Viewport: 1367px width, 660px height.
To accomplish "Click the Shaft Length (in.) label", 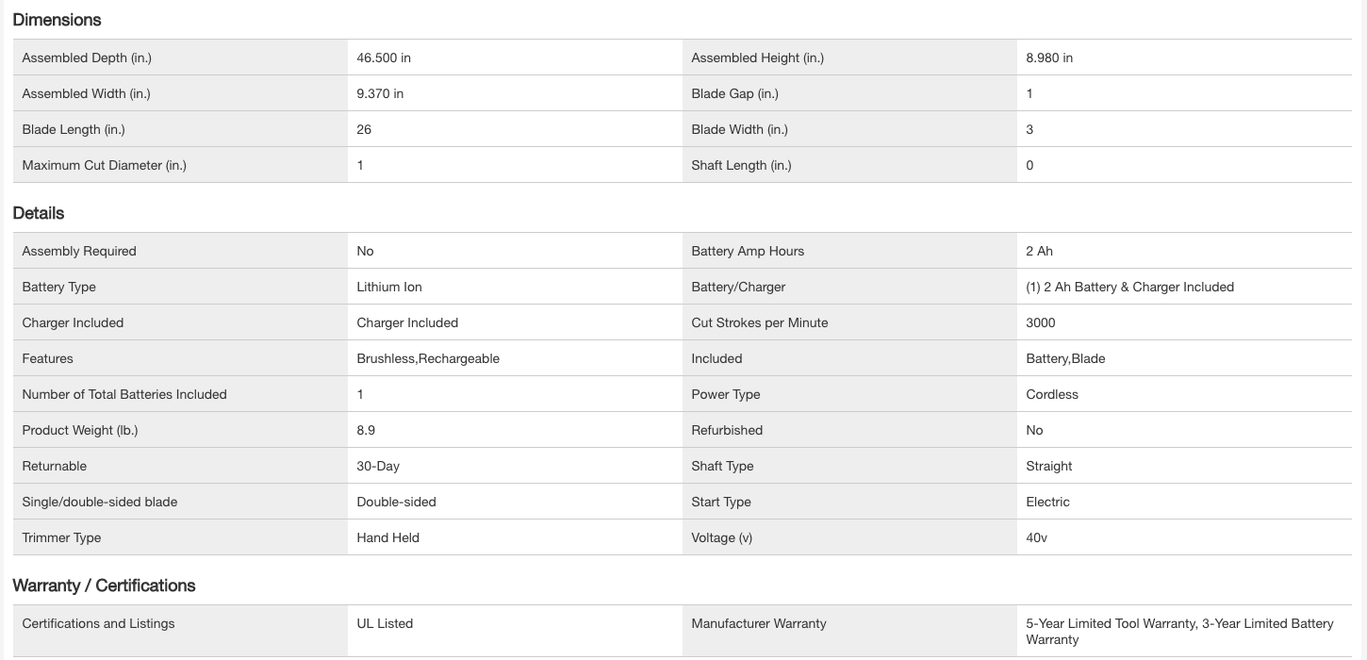I will pos(741,165).
